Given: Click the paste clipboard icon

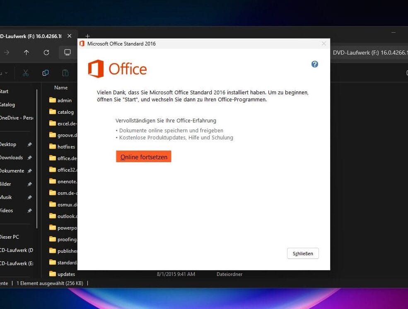Looking at the screenshot, I should pyautogui.click(x=65, y=73).
